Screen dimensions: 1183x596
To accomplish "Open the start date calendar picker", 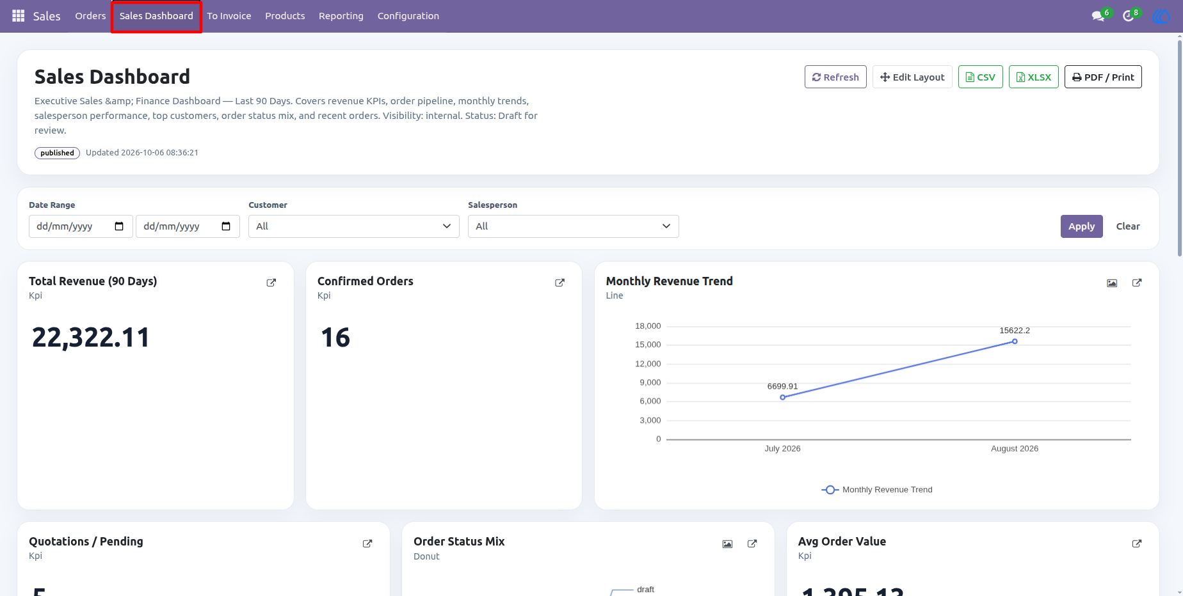I will pyautogui.click(x=119, y=226).
